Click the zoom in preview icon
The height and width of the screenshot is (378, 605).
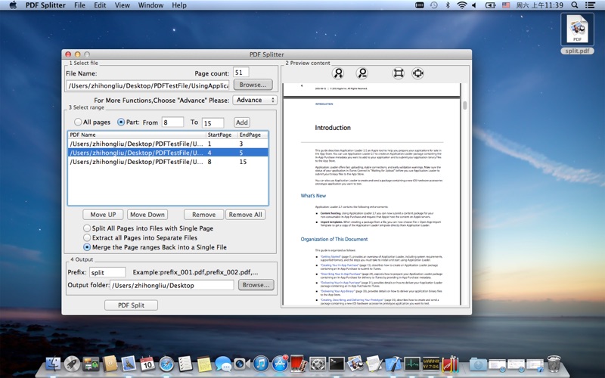coord(338,73)
